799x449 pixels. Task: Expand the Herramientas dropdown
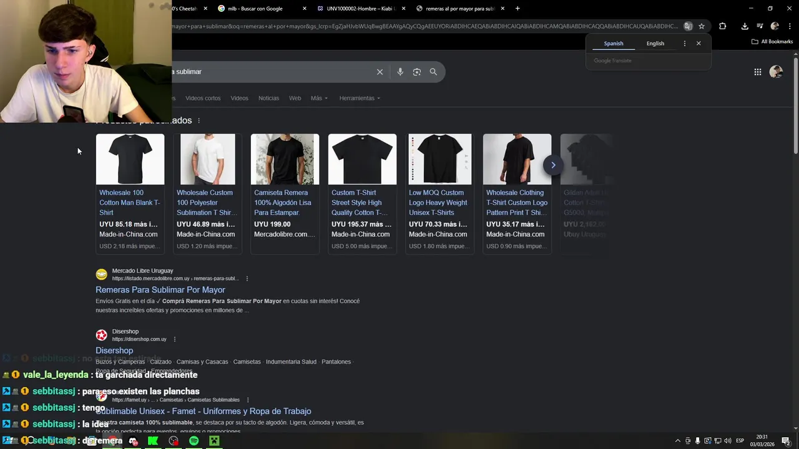tap(360, 99)
